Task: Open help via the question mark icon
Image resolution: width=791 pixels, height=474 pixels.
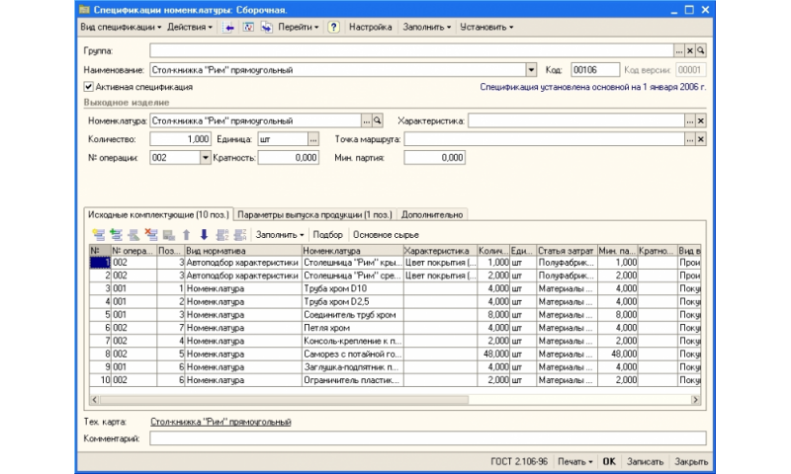Action: (x=333, y=28)
